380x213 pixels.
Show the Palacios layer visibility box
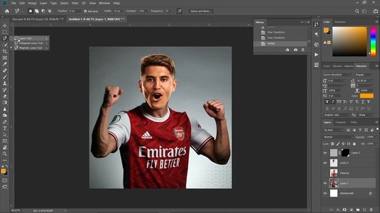pos(325,173)
